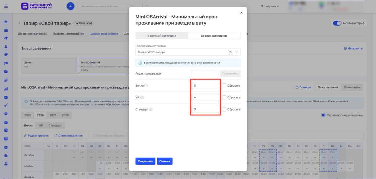This screenshot has height=179, width=376.
Task: Select year 2028 tab
Action: pos(65,115)
